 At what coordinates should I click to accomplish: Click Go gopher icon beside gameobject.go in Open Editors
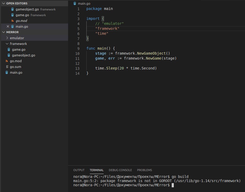click(13, 9)
